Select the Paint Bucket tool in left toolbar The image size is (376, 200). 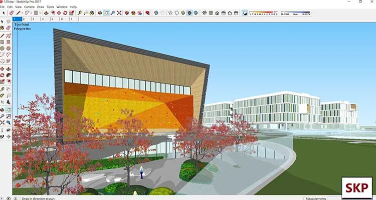(2, 28)
